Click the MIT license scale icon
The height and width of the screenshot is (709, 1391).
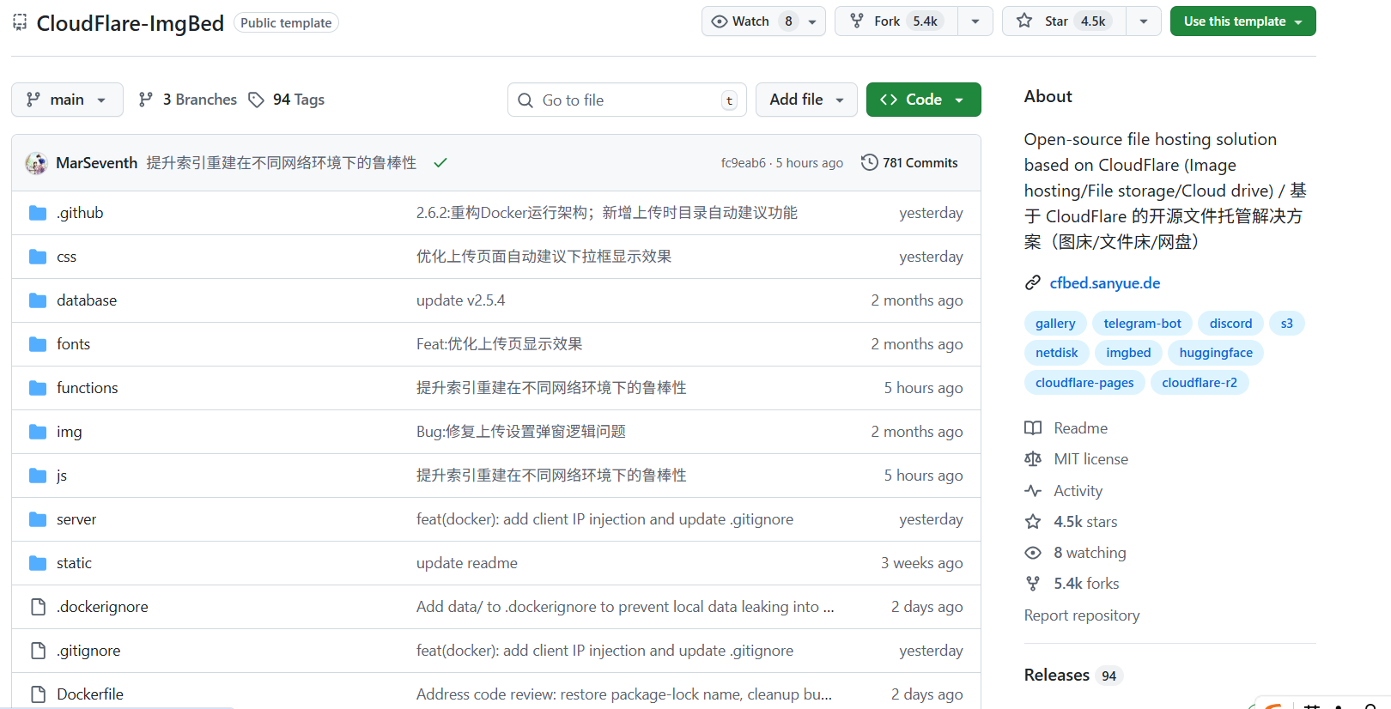(x=1033, y=459)
